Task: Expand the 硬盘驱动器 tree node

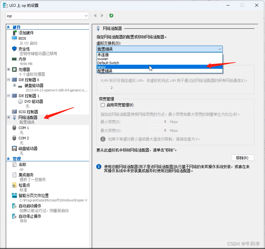Action: coord(15,85)
